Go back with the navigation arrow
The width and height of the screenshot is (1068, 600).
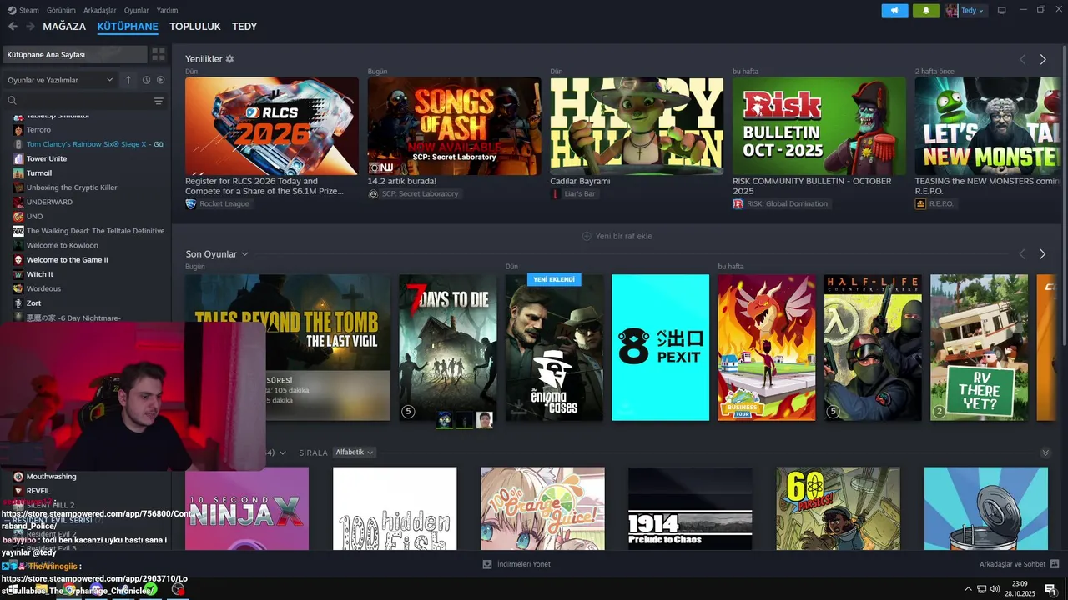pos(13,27)
